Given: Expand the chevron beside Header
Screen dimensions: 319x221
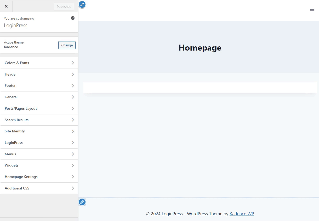Looking at the screenshot, I should click(x=73, y=74).
